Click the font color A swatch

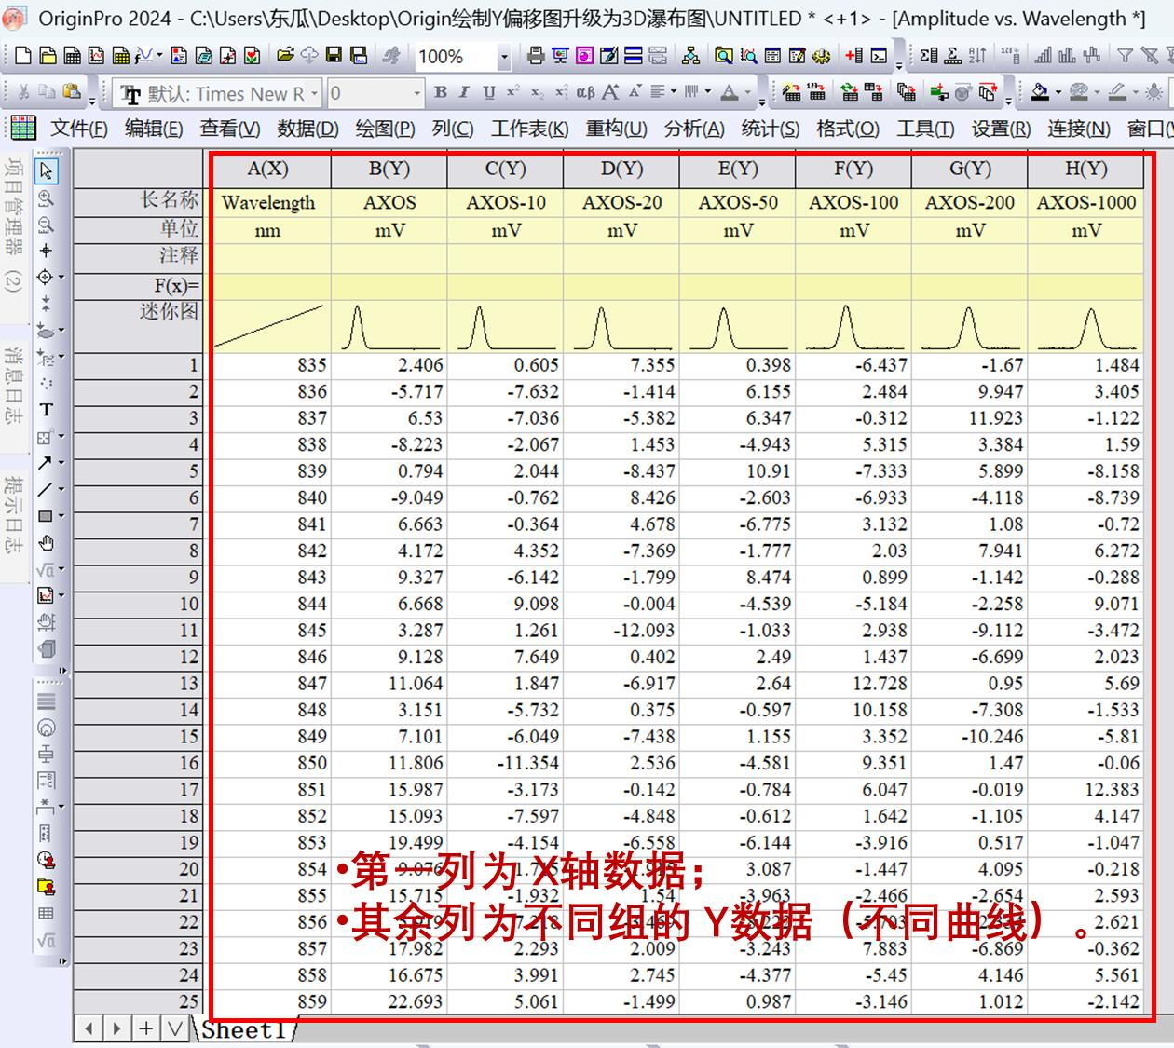[x=730, y=92]
